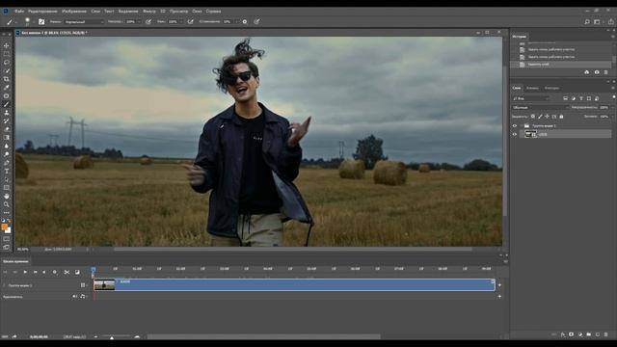This screenshot has height=347, width=617.
Task: Toggle pressure for size in options bar
Action: pos(256,22)
